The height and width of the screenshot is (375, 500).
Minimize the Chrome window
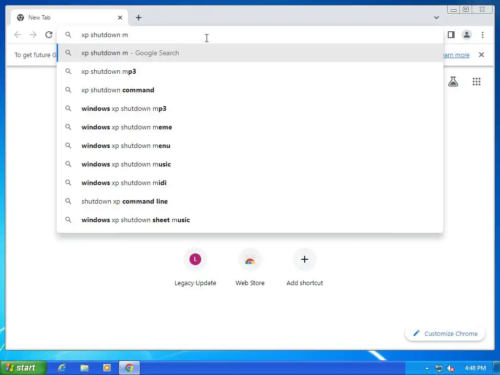point(454,10)
